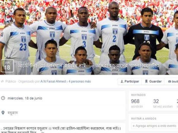Click the location pin icon
Screen dimensions: 178x133
tap(3, 113)
